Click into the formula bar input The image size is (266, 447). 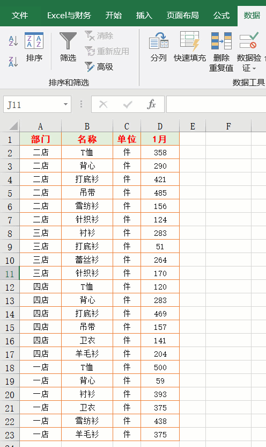click(216, 105)
